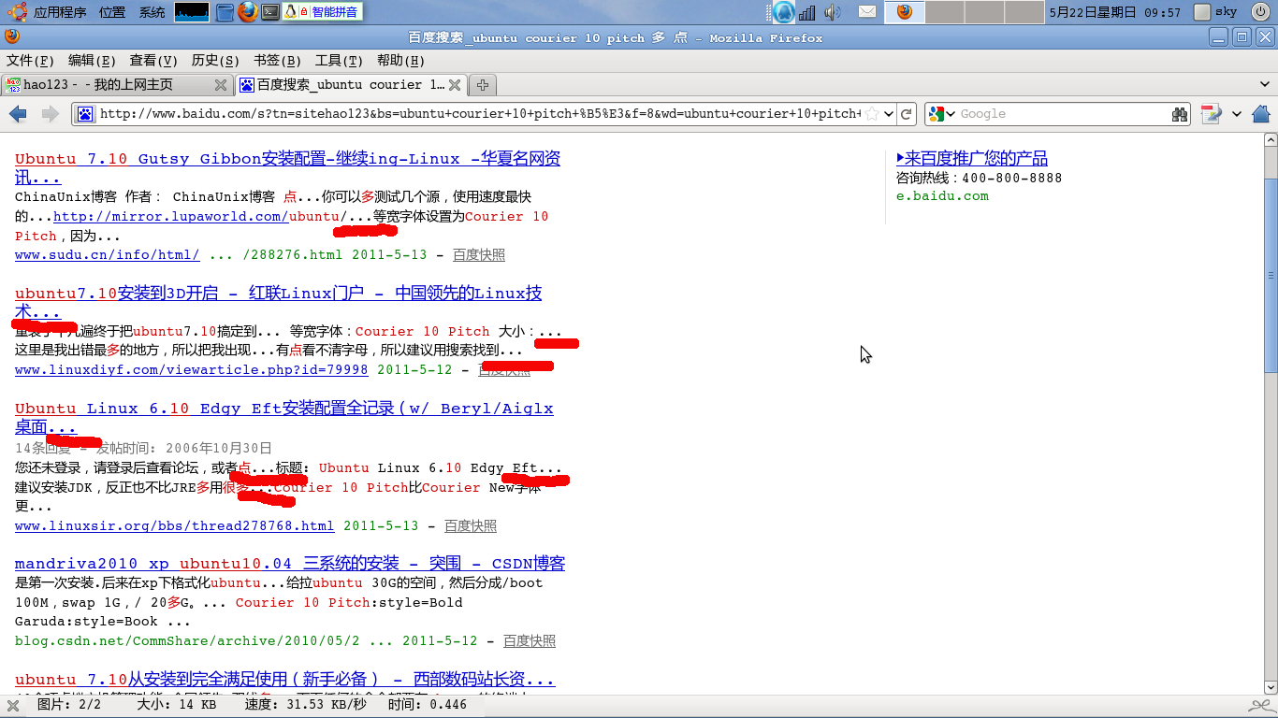Open the 智能拼音 input method selector
The height and width of the screenshot is (718, 1278).
[336, 12]
